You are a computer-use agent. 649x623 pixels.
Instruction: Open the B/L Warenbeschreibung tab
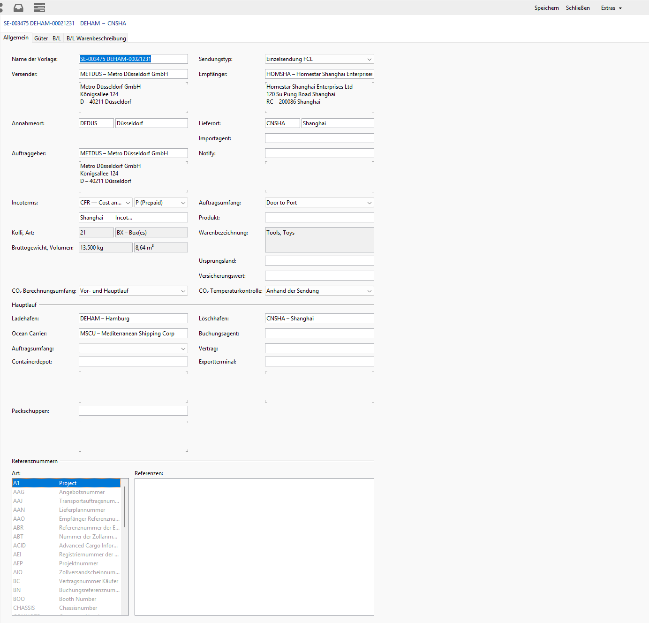(x=96, y=38)
